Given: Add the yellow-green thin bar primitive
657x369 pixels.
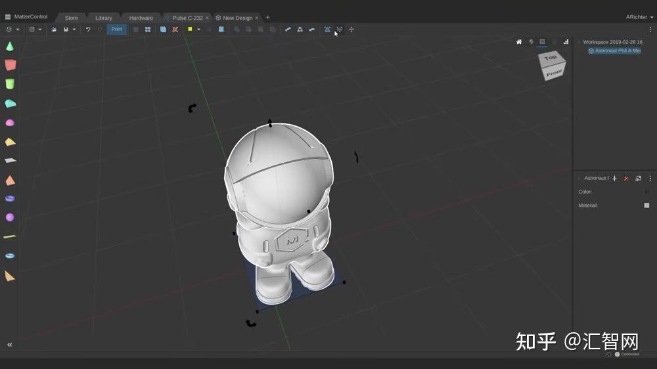Looking at the screenshot, I should (10, 236).
